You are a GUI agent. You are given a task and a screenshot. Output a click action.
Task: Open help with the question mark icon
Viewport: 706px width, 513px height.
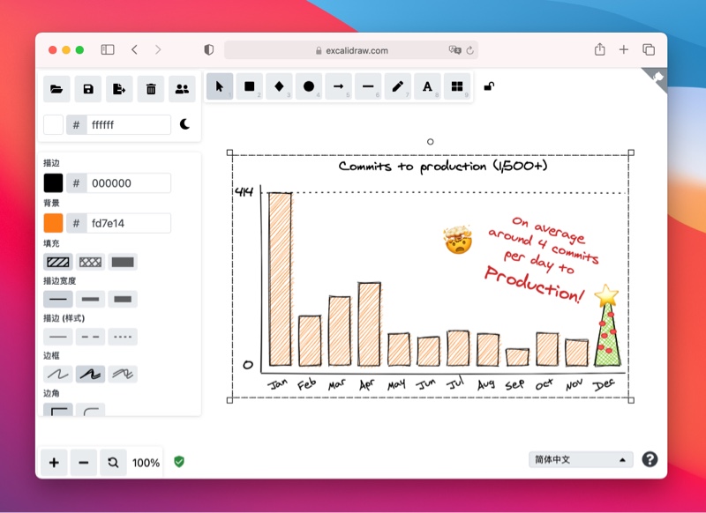click(650, 459)
